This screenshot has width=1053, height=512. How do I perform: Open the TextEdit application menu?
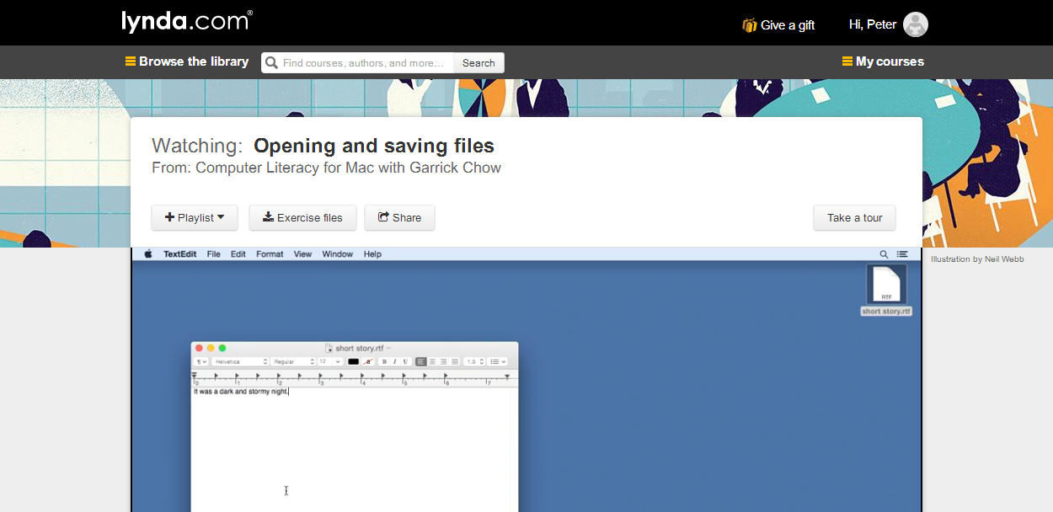180,253
